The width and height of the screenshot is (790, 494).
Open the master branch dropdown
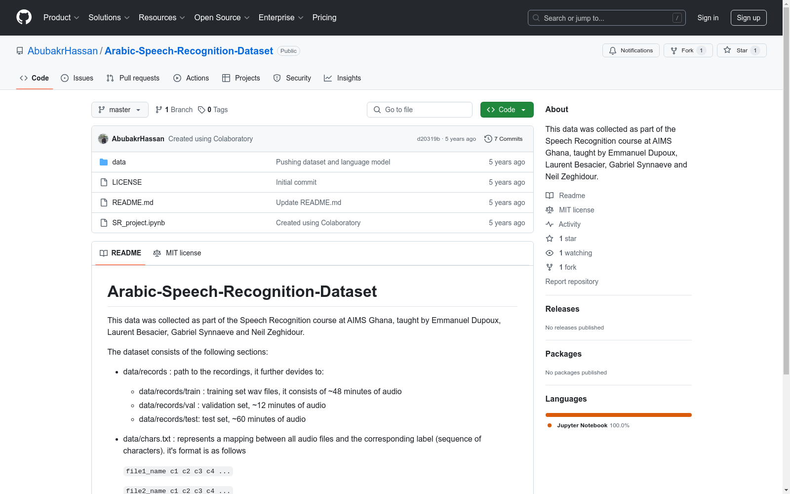[120, 110]
